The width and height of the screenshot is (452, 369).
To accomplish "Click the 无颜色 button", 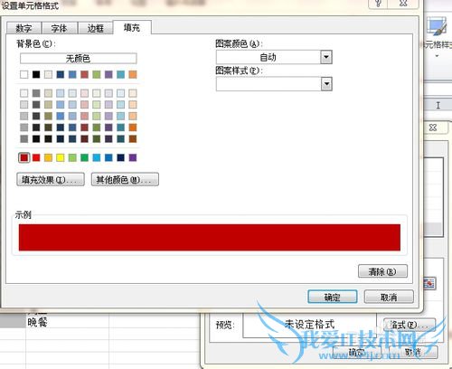I will pyautogui.click(x=79, y=58).
